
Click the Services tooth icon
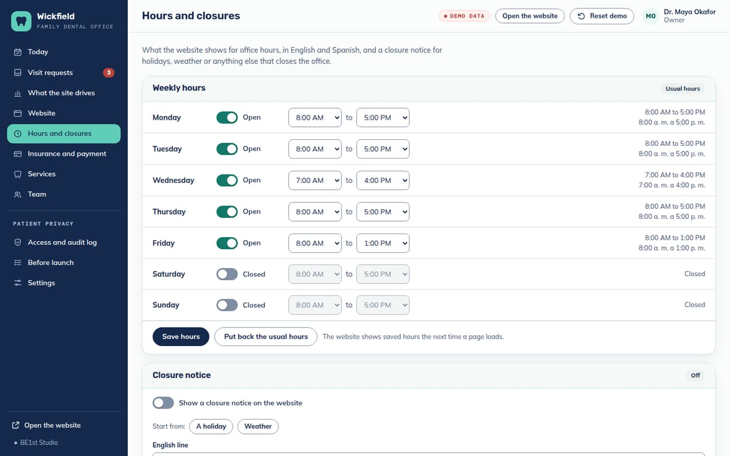[18, 174]
